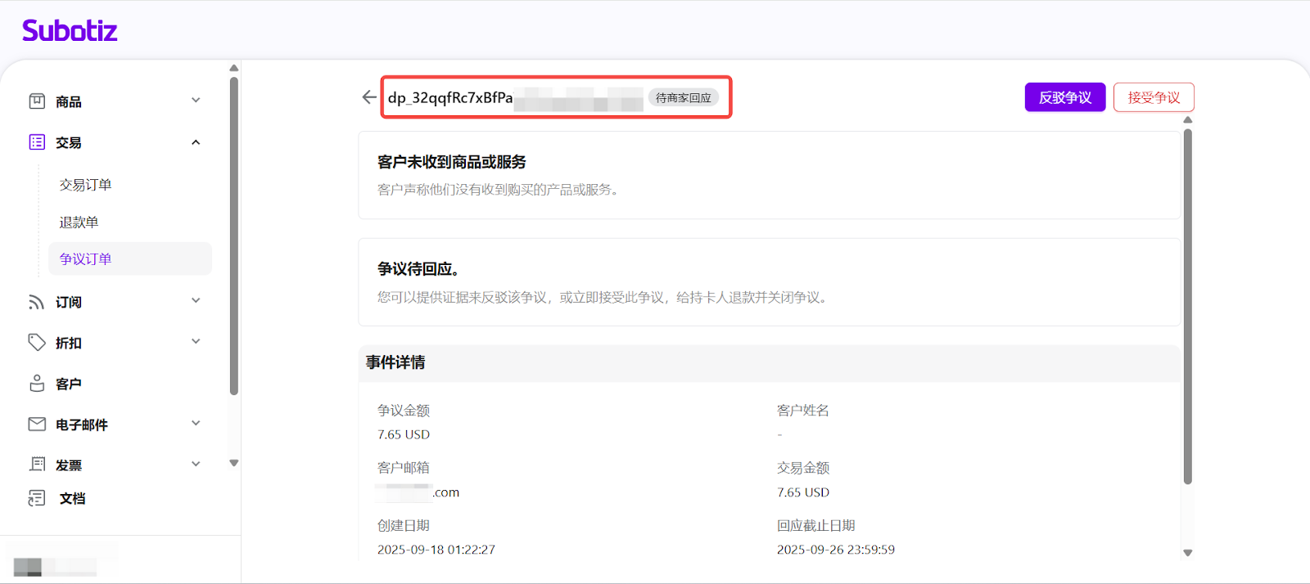
Task: Open 交易订单 in sidebar
Action: point(85,185)
